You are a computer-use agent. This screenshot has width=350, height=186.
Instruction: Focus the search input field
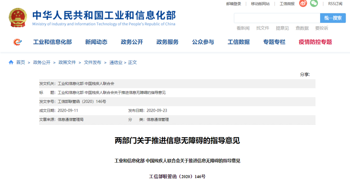point(277,18)
